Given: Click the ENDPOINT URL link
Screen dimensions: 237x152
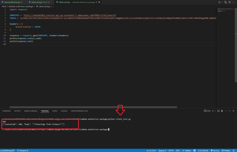Looking at the screenshot, I should point(70,15).
